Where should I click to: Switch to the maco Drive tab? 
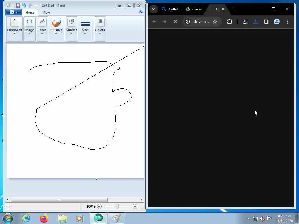point(194,9)
